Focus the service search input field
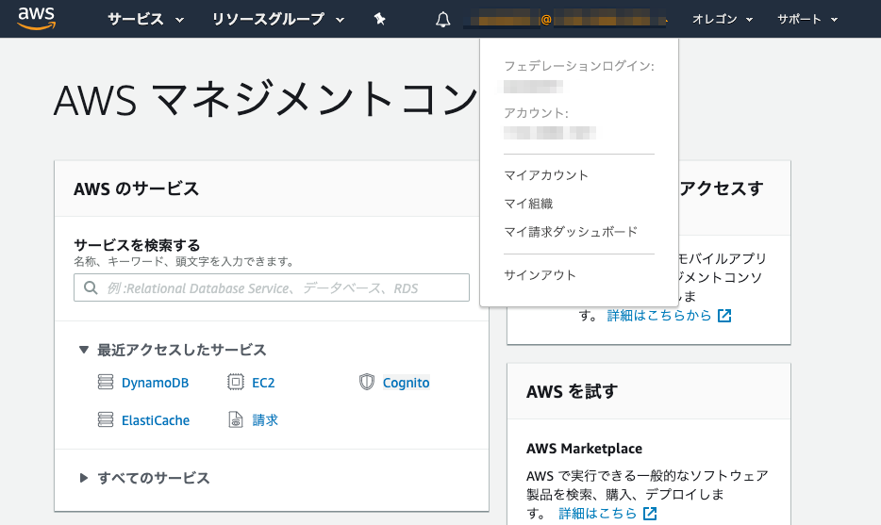The image size is (881, 525). 272,287
